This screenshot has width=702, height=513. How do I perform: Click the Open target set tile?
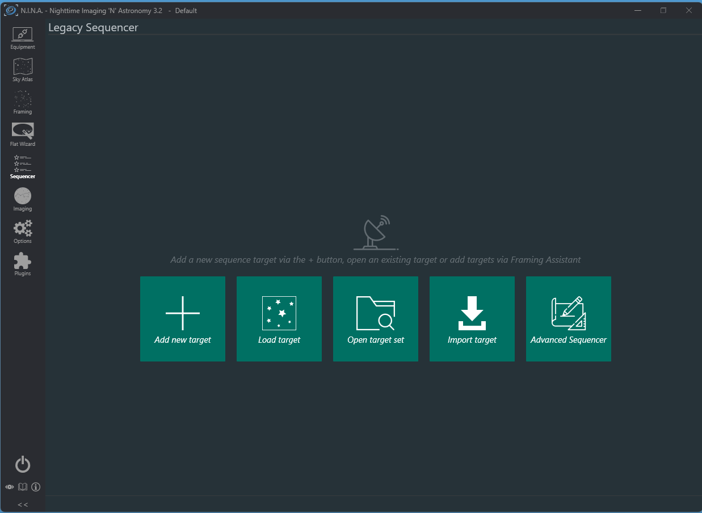pyautogui.click(x=376, y=319)
